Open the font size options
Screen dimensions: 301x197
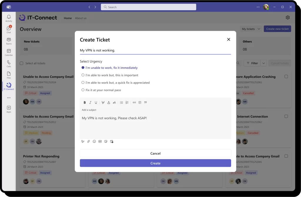(x=114, y=103)
